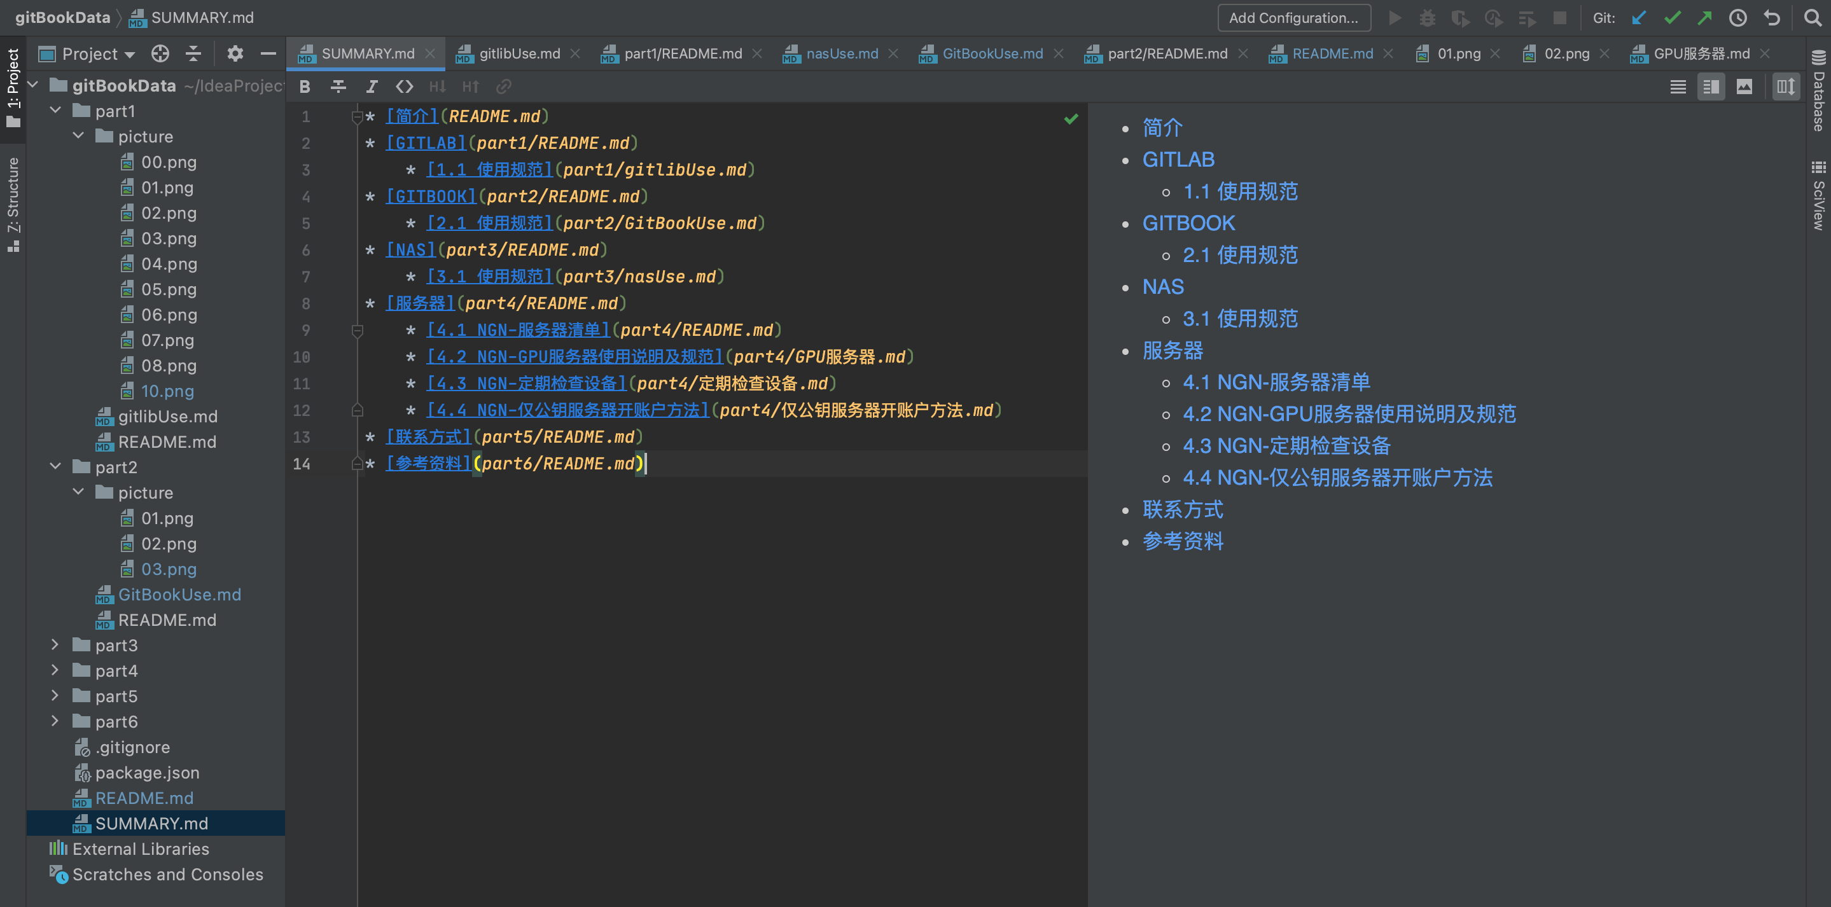Screen dimensions: 1831x907
Task: Insert link with chain icon
Action: point(504,87)
